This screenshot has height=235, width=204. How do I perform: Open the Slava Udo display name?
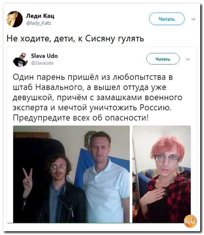click(x=44, y=56)
